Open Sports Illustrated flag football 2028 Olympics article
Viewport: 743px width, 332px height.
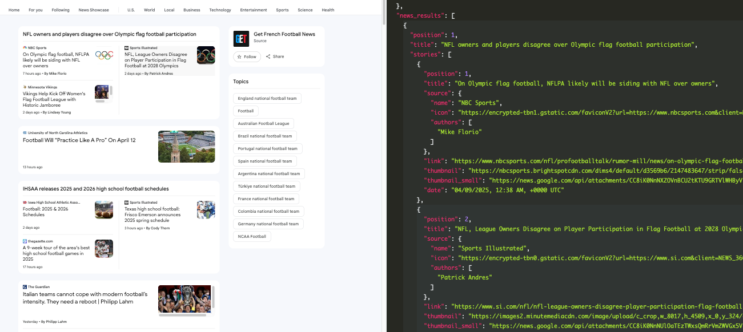[156, 60]
